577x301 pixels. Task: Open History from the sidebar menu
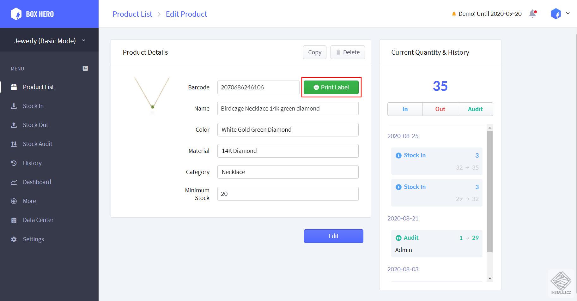[x=32, y=163]
